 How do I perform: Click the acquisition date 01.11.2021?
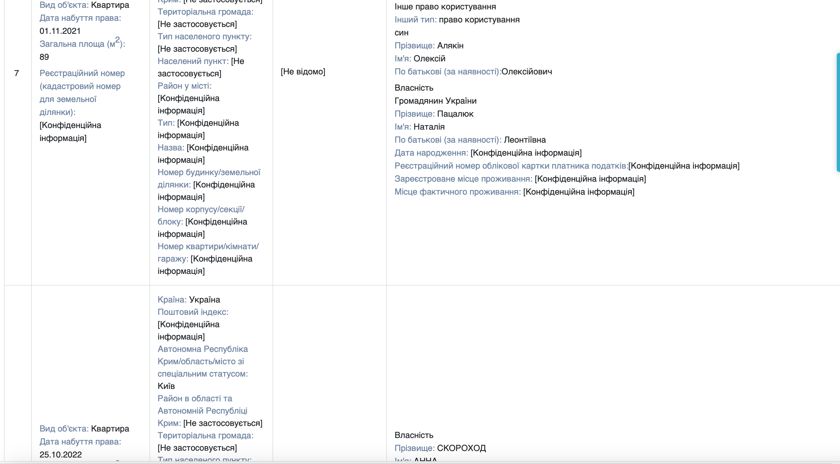tap(60, 31)
